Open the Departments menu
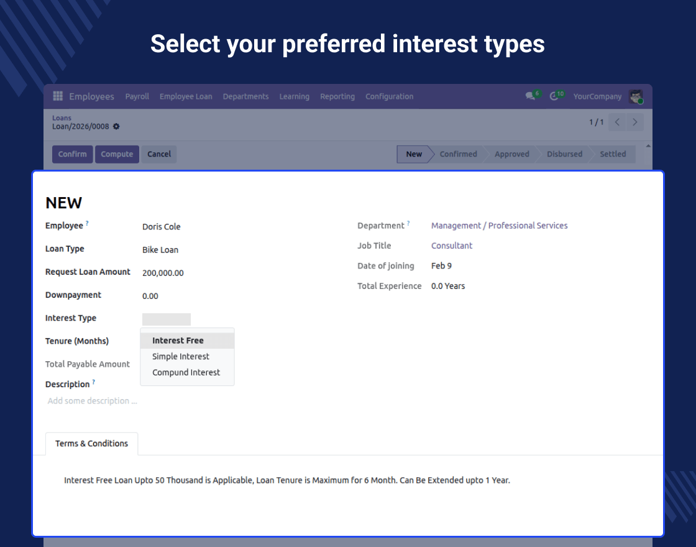 click(x=245, y=96)
